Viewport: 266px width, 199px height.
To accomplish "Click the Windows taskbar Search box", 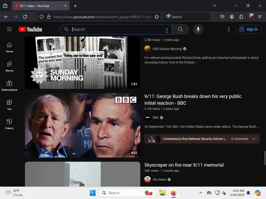I will click(128, 193).
